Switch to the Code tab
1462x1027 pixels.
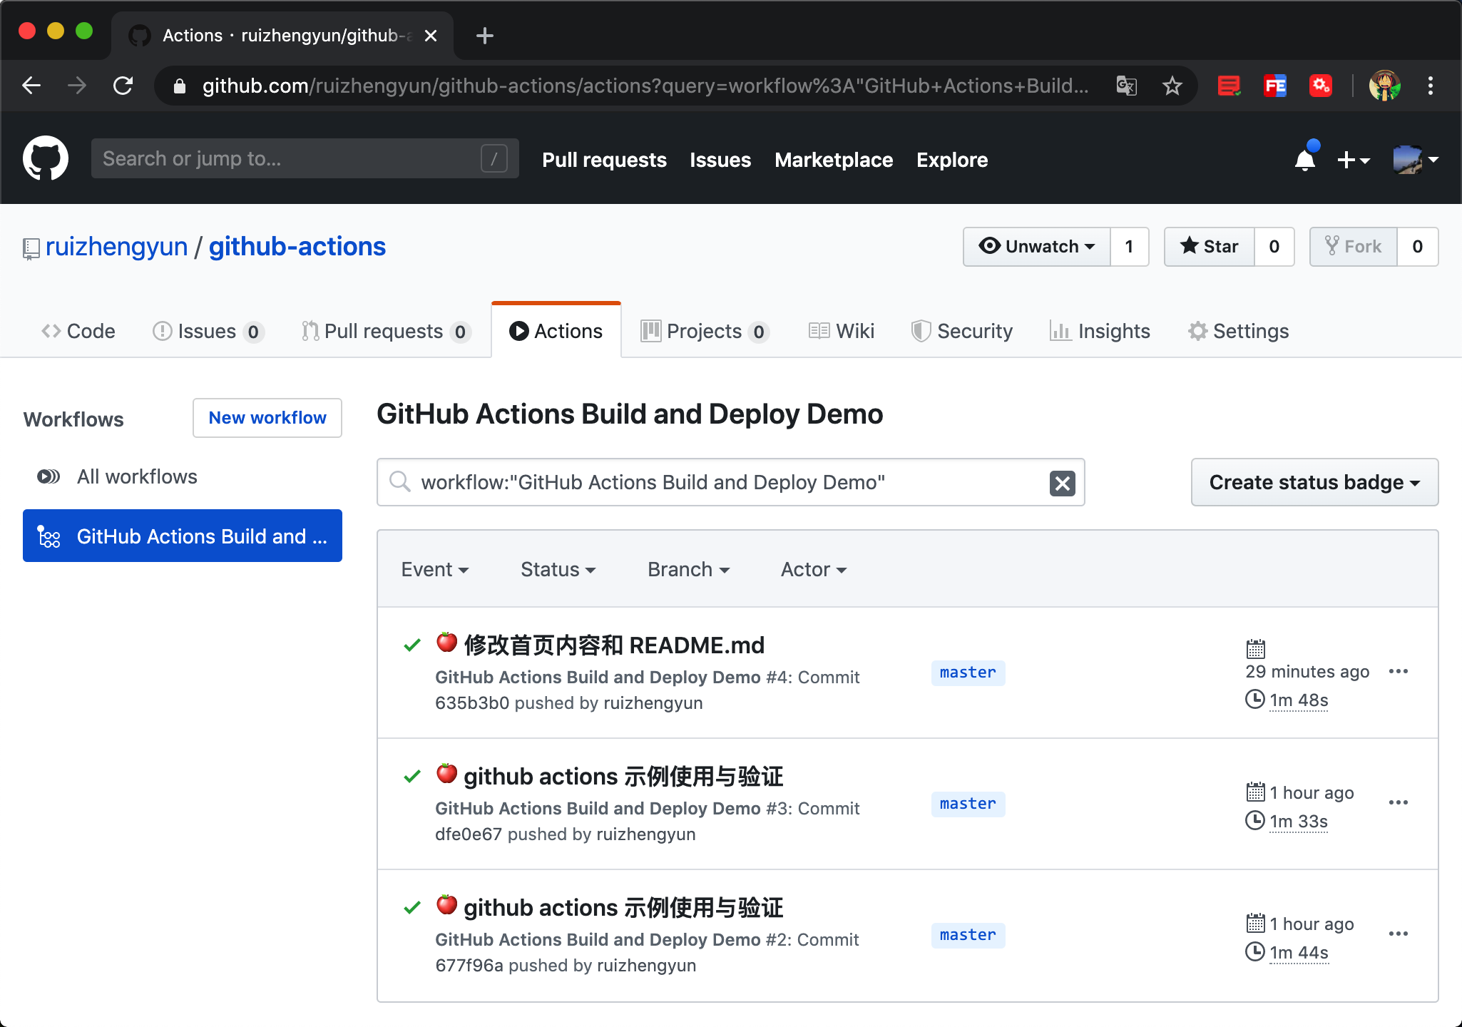coord(78,331)
